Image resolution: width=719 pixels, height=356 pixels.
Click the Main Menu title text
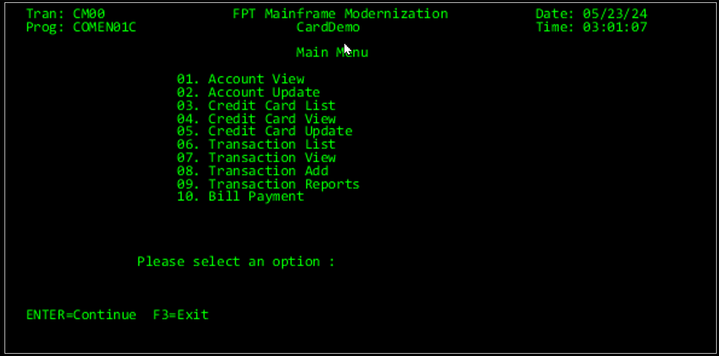click(x=331, y=53)
